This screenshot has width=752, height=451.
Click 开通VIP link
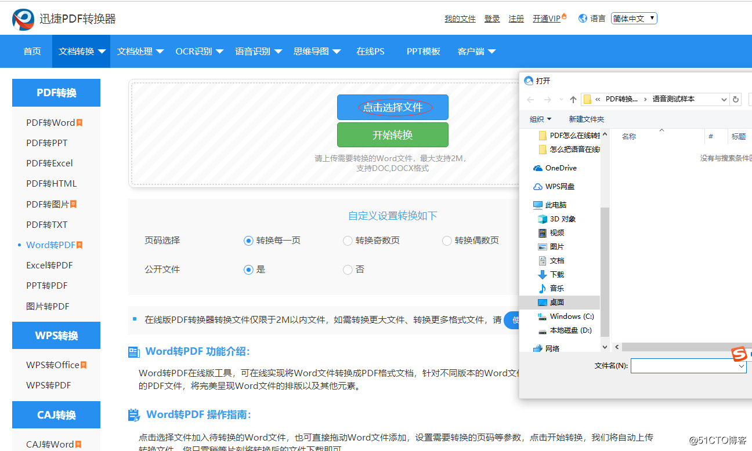pos(547,19)
